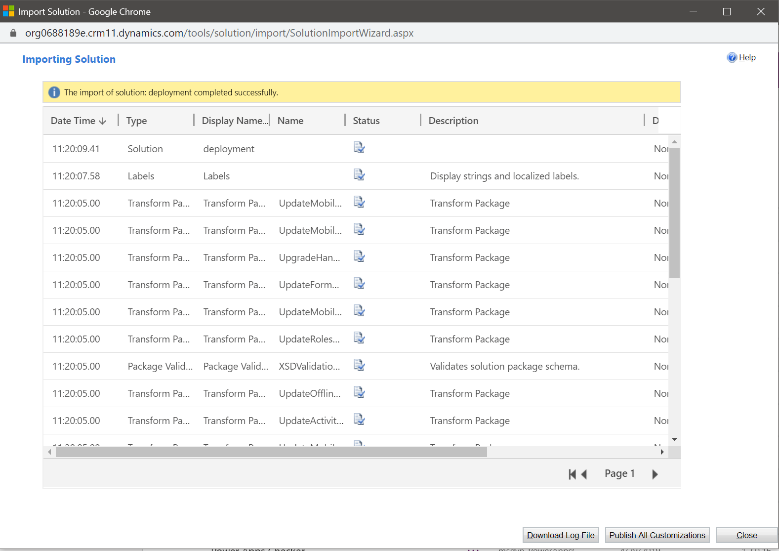Click the status icon for UpdateOfflin... row
The image size is (779, 551).
[x=359, y=392]
